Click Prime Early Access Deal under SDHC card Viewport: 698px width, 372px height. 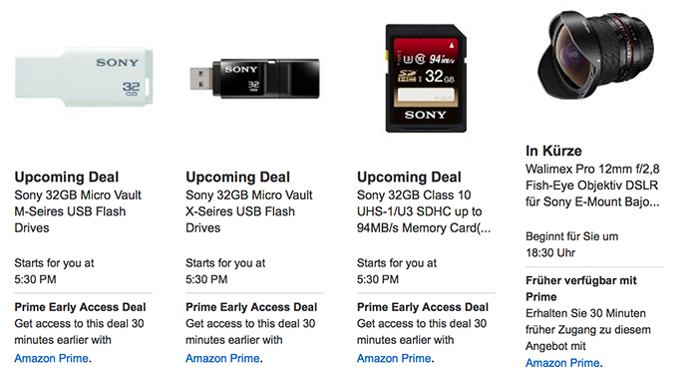423,307
